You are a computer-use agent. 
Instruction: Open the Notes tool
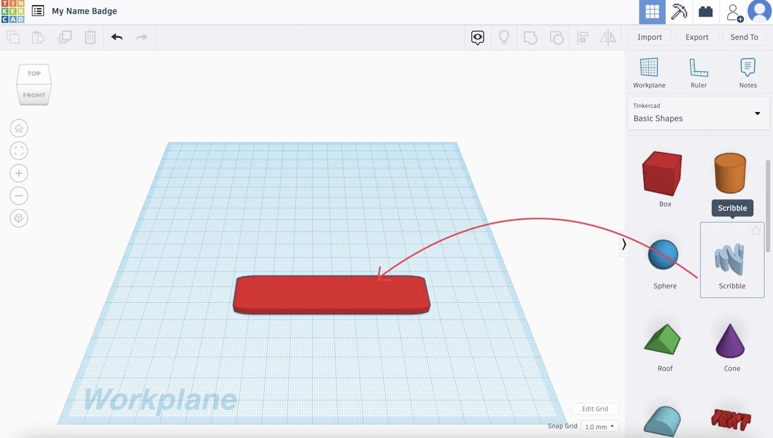pos(748,70)
